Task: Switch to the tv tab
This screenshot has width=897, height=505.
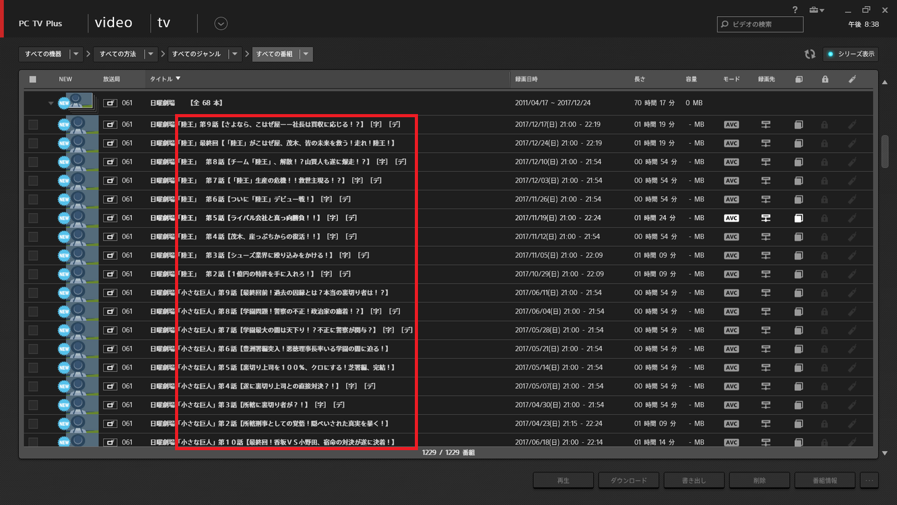Action: click(163, 23)
